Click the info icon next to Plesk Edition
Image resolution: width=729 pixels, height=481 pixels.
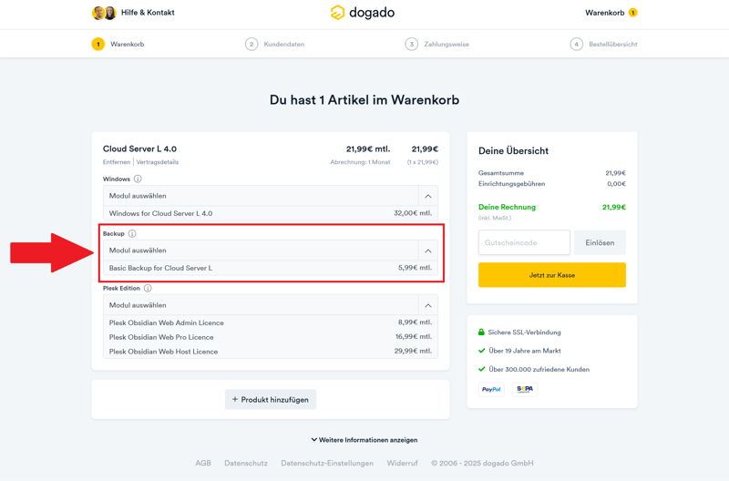coord(148,289)
